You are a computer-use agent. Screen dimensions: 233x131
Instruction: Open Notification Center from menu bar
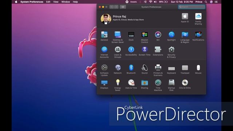click(216, 2)
